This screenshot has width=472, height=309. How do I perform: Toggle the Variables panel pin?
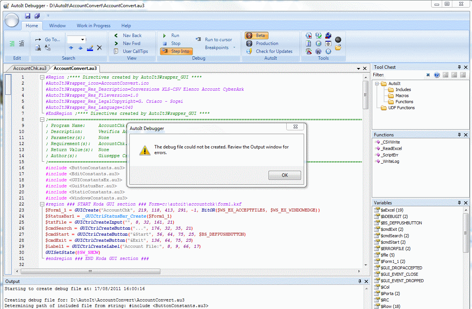point(460,203)
